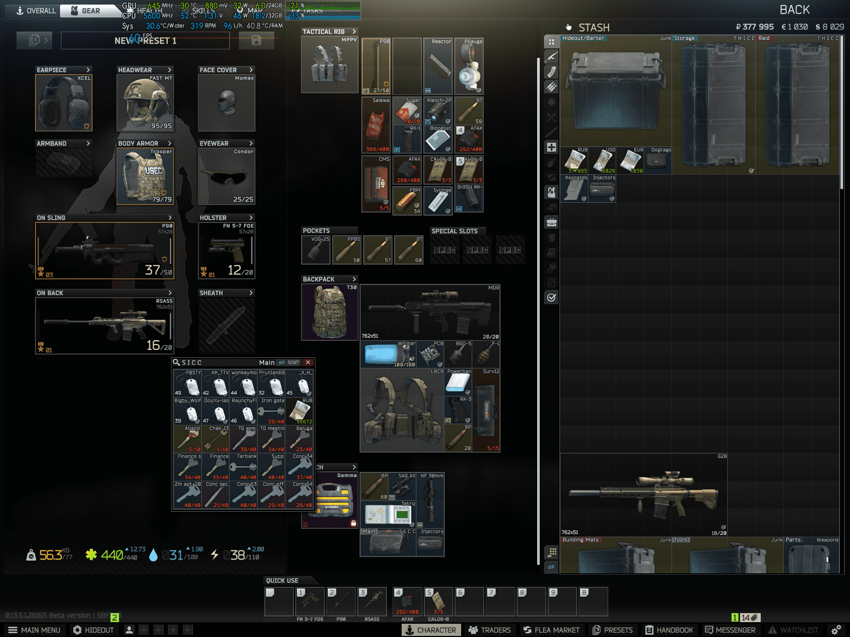Image resolution: width=850 pixels, height=637 pixels.
Task: Select the ammo rounds filter in stash sidebar
Action: pyautogui.click(x=551, y=87)
